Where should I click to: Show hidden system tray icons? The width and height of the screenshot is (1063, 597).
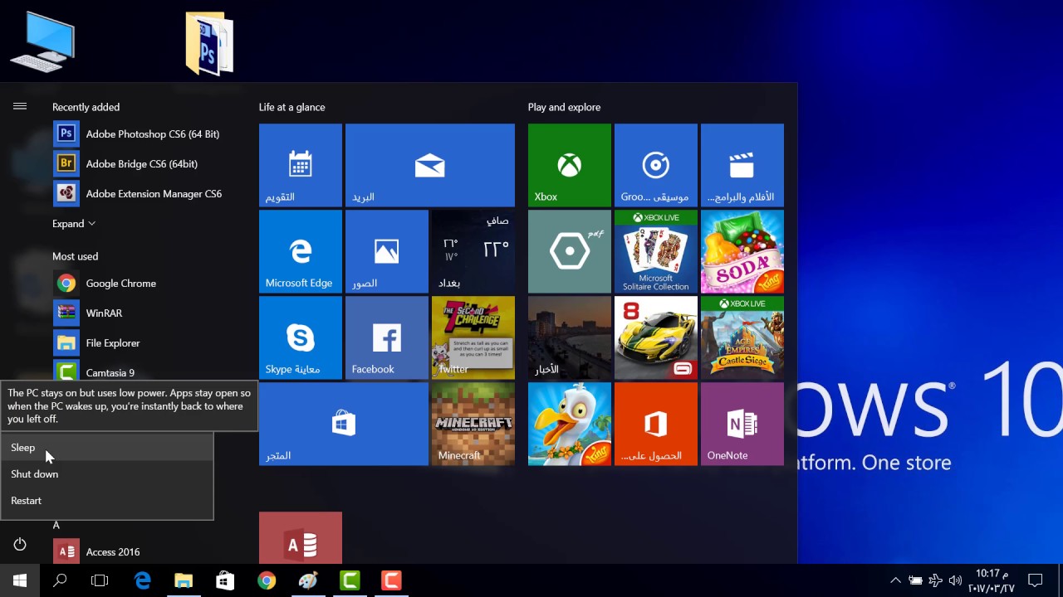pos(895,580)
